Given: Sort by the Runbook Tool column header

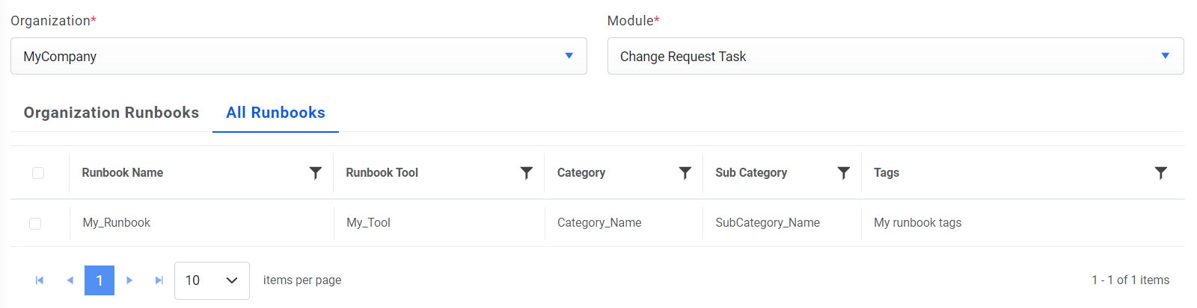Looking at the screenshot, I should pyautogui.click(x=382, y=173).
